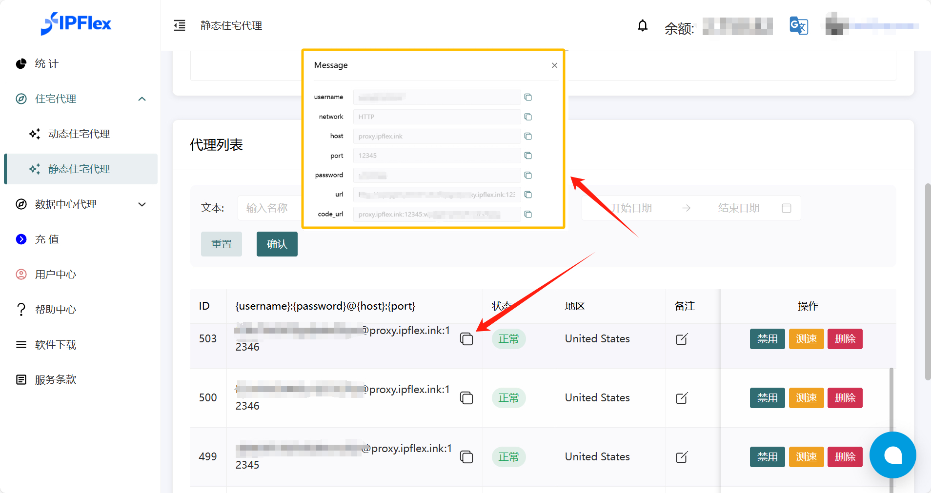This screenshot has width=931, height=493.
Task: Copy the code_url value in Message dialog
Action: point(528,214)
